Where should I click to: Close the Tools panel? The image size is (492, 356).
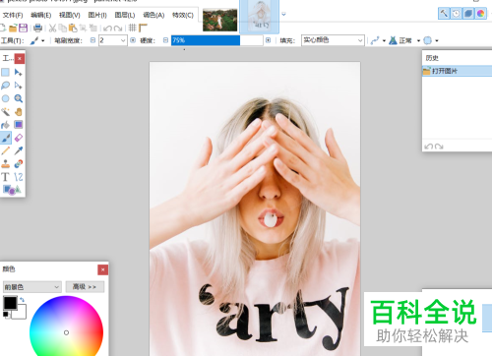(20, 59)
